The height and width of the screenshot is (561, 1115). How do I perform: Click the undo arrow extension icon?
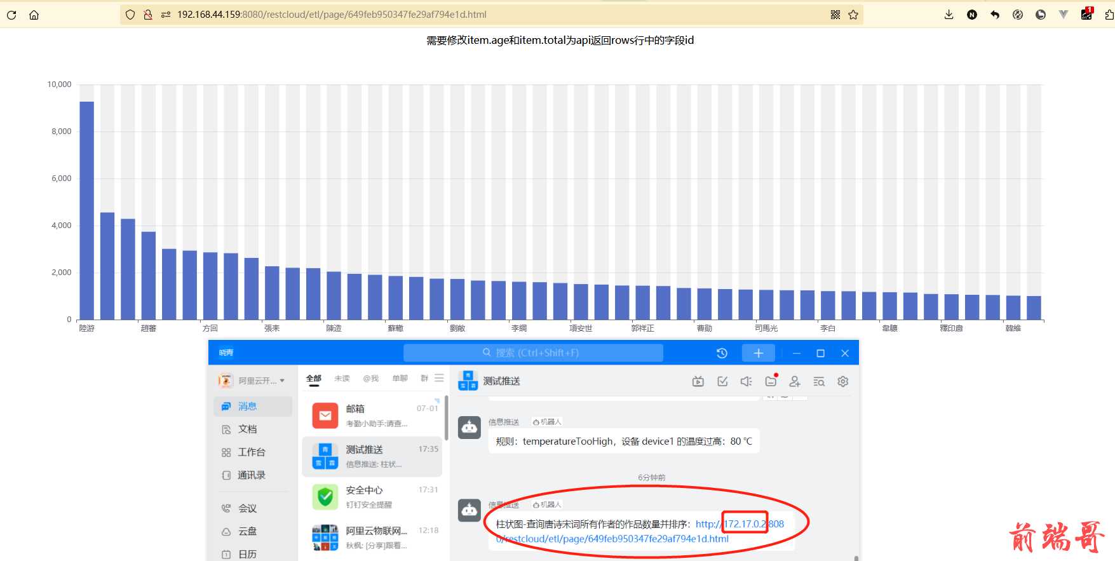[995, 15]
